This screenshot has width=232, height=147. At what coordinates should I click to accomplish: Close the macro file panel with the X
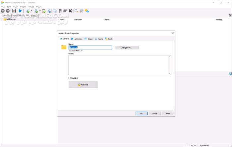(x=230, y=15)
